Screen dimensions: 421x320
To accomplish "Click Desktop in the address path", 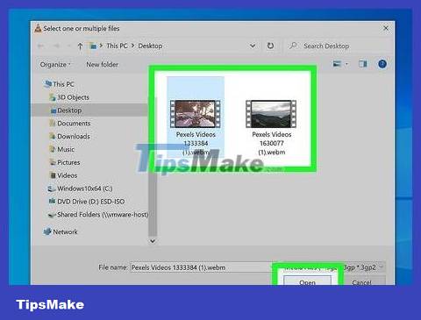I will pos(150,46).
